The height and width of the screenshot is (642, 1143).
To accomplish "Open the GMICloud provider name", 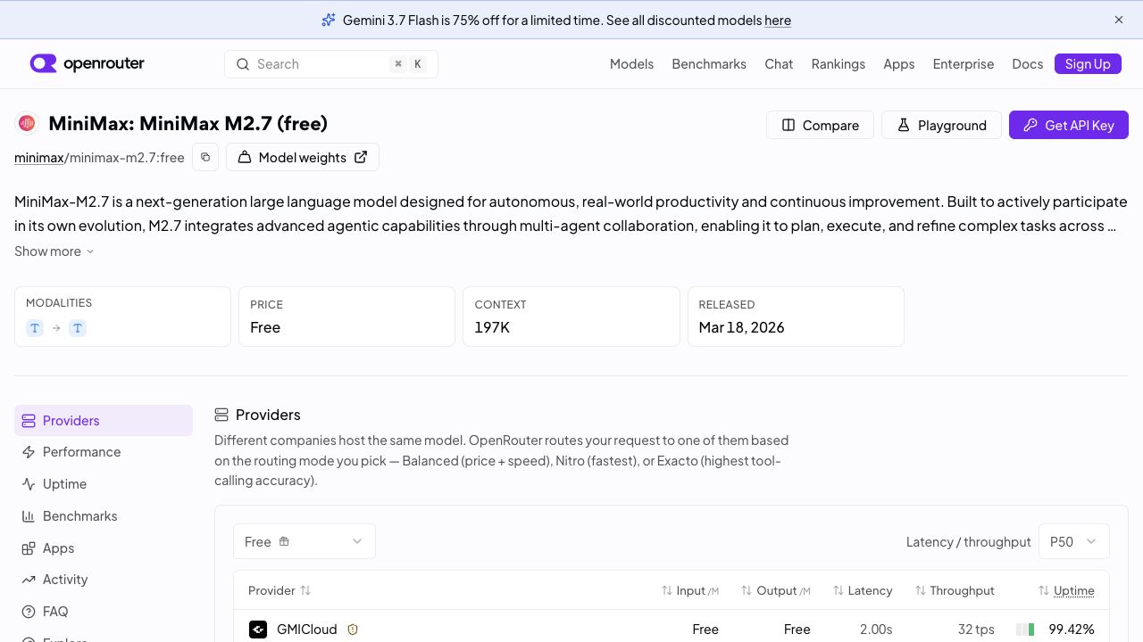I will [x=307, y=630].
